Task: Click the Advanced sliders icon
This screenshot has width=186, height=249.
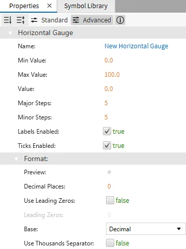Action: (76, 20)
